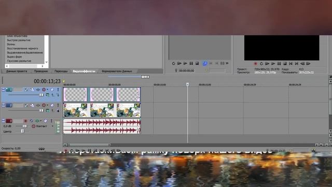
Task: Toggle automation settings on track 1
Action: (x=44, y=90)
